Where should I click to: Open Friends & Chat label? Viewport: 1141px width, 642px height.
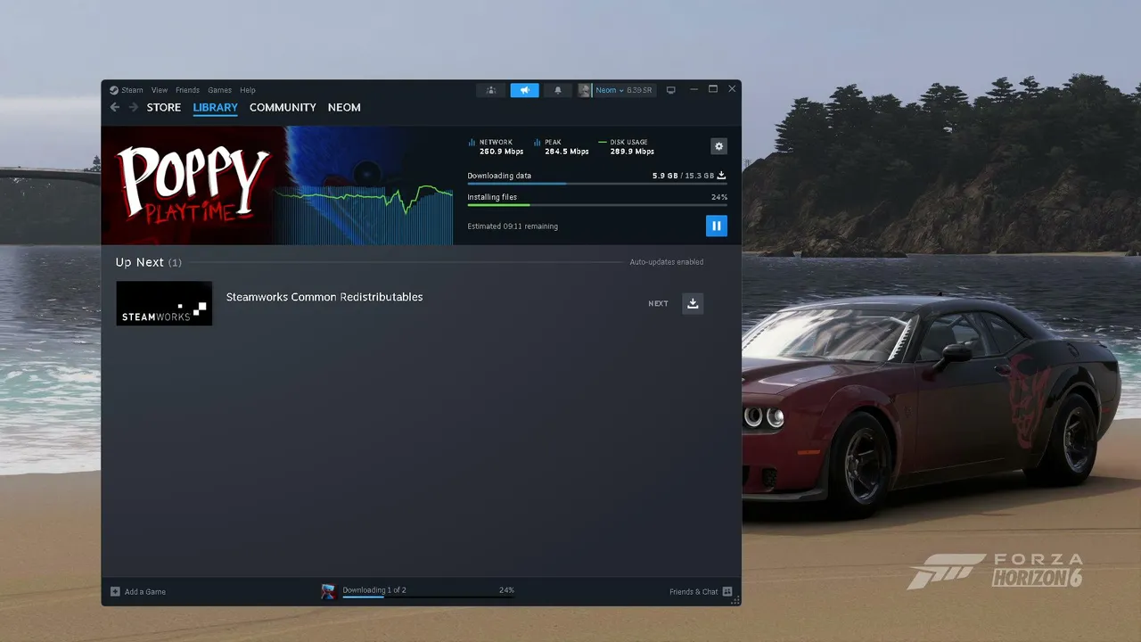[694, 592]
